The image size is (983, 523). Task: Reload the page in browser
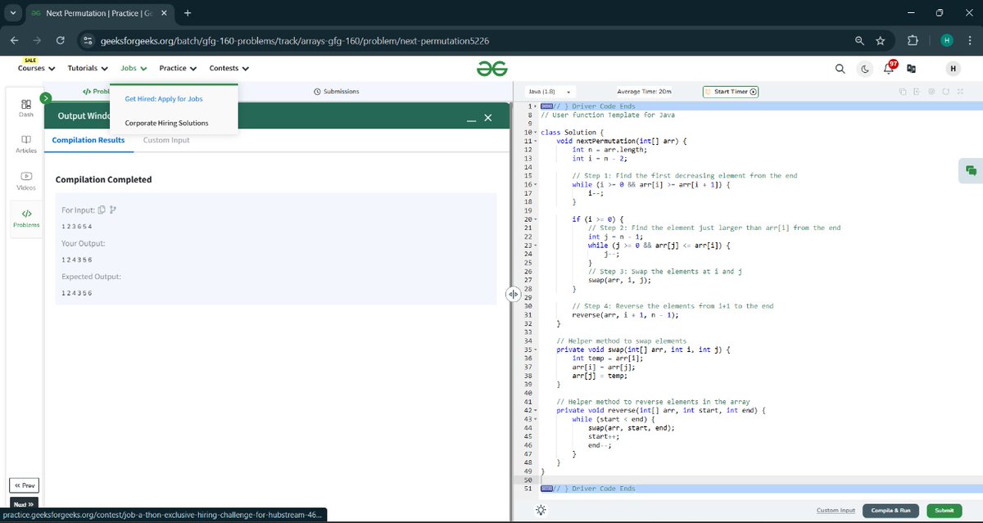(61, 40)
